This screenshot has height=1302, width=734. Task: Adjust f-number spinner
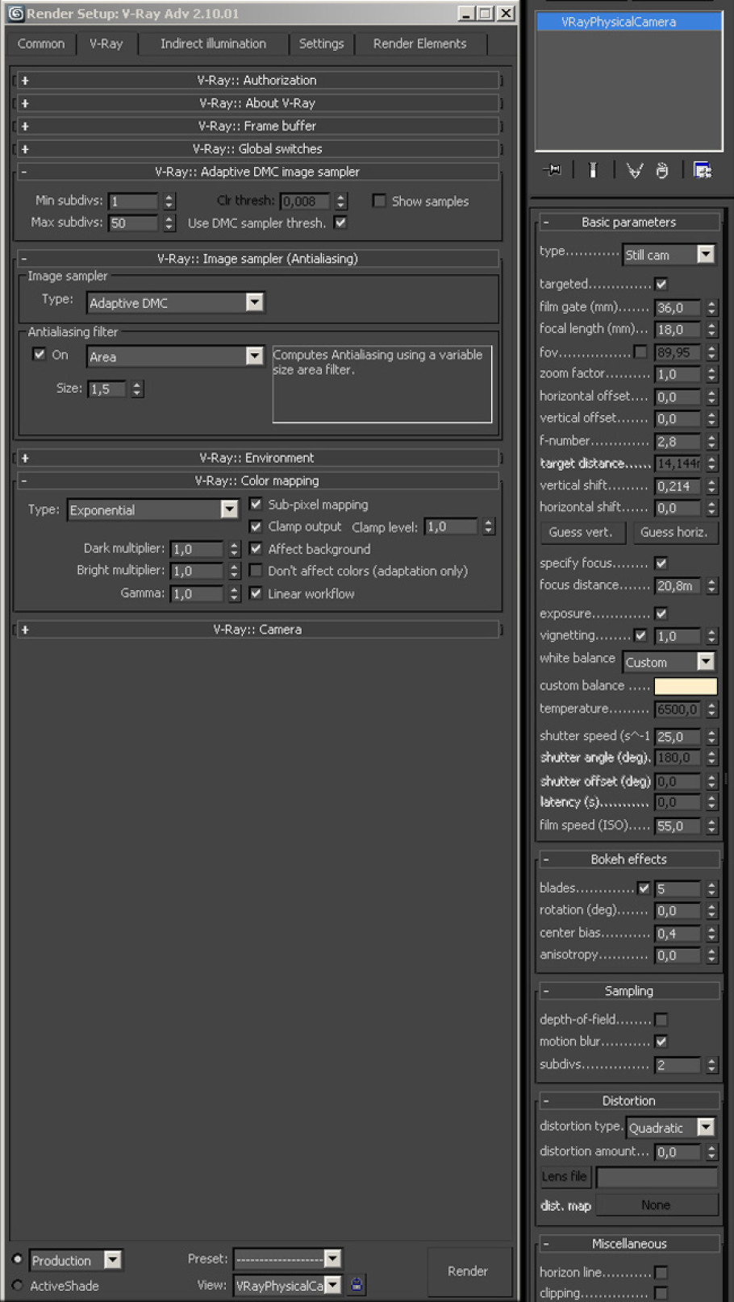[711, 442]
